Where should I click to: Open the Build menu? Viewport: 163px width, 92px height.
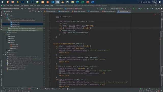(x=31, y=6)
